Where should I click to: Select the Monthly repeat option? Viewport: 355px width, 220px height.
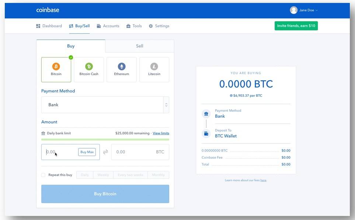pos(158,175)
